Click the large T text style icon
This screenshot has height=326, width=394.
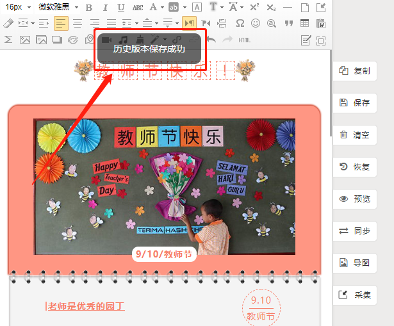(x=213, y=7)
